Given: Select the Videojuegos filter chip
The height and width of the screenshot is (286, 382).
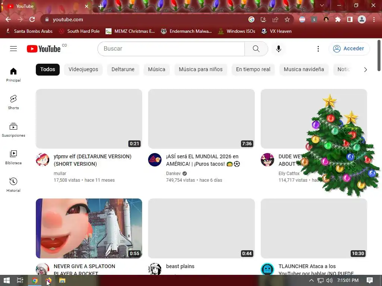Looking at the screenshot, I should click(x=83, y=70).
